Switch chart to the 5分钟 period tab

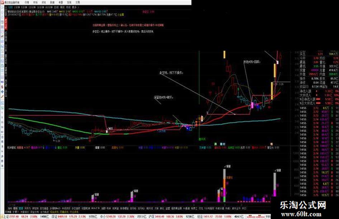click(24, 7)
